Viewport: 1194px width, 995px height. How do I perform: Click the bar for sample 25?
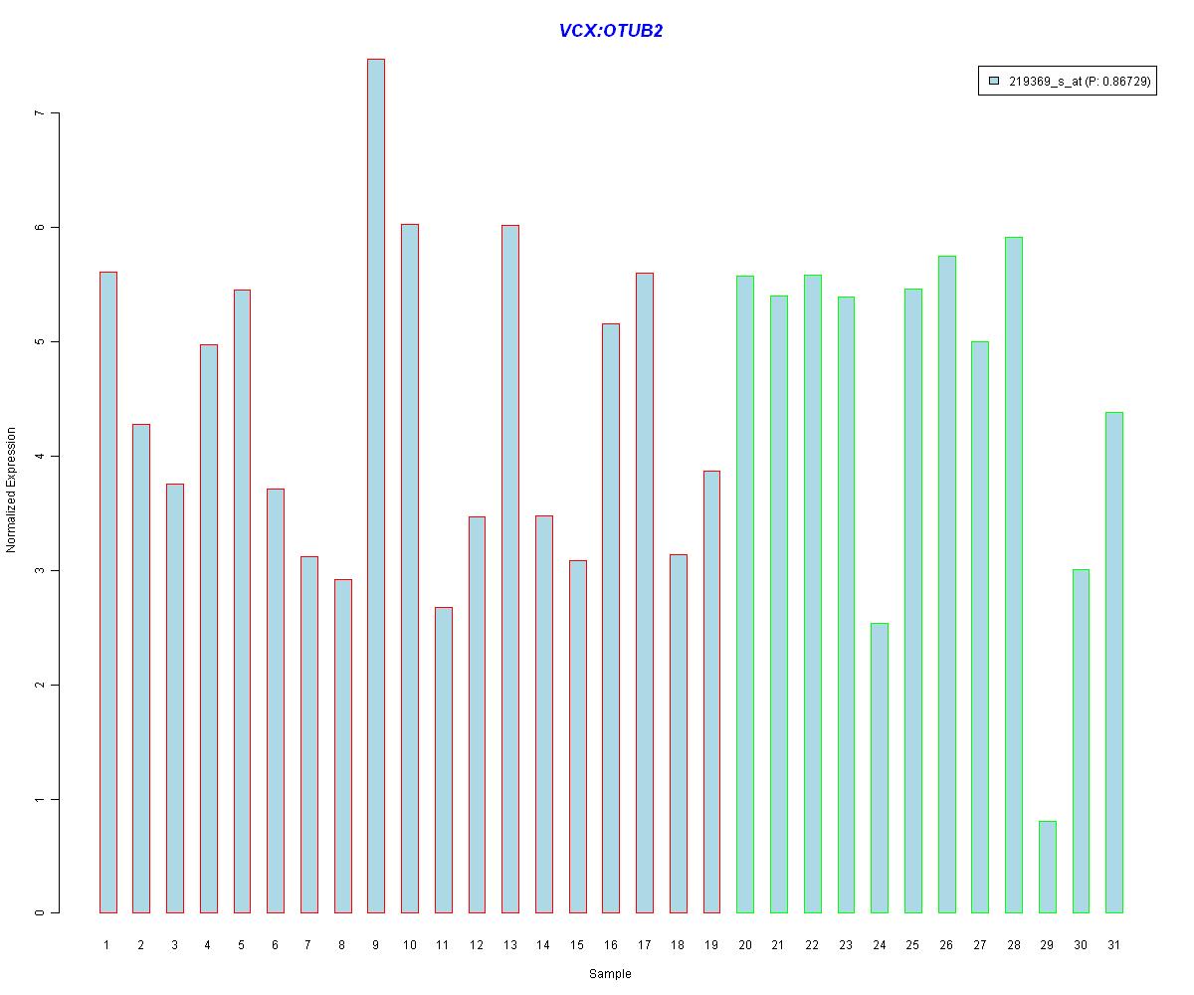(x=913, y=601)
